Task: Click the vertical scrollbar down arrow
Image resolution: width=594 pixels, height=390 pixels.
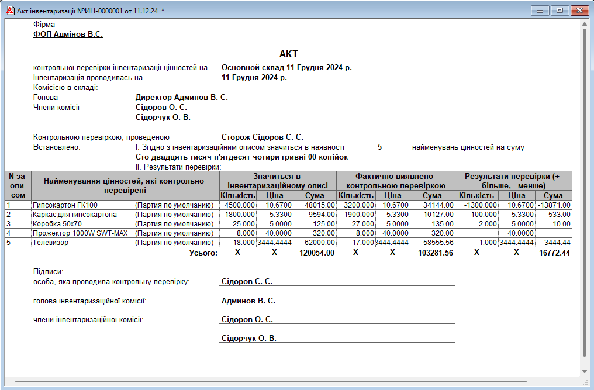Action: click(585, 371)
